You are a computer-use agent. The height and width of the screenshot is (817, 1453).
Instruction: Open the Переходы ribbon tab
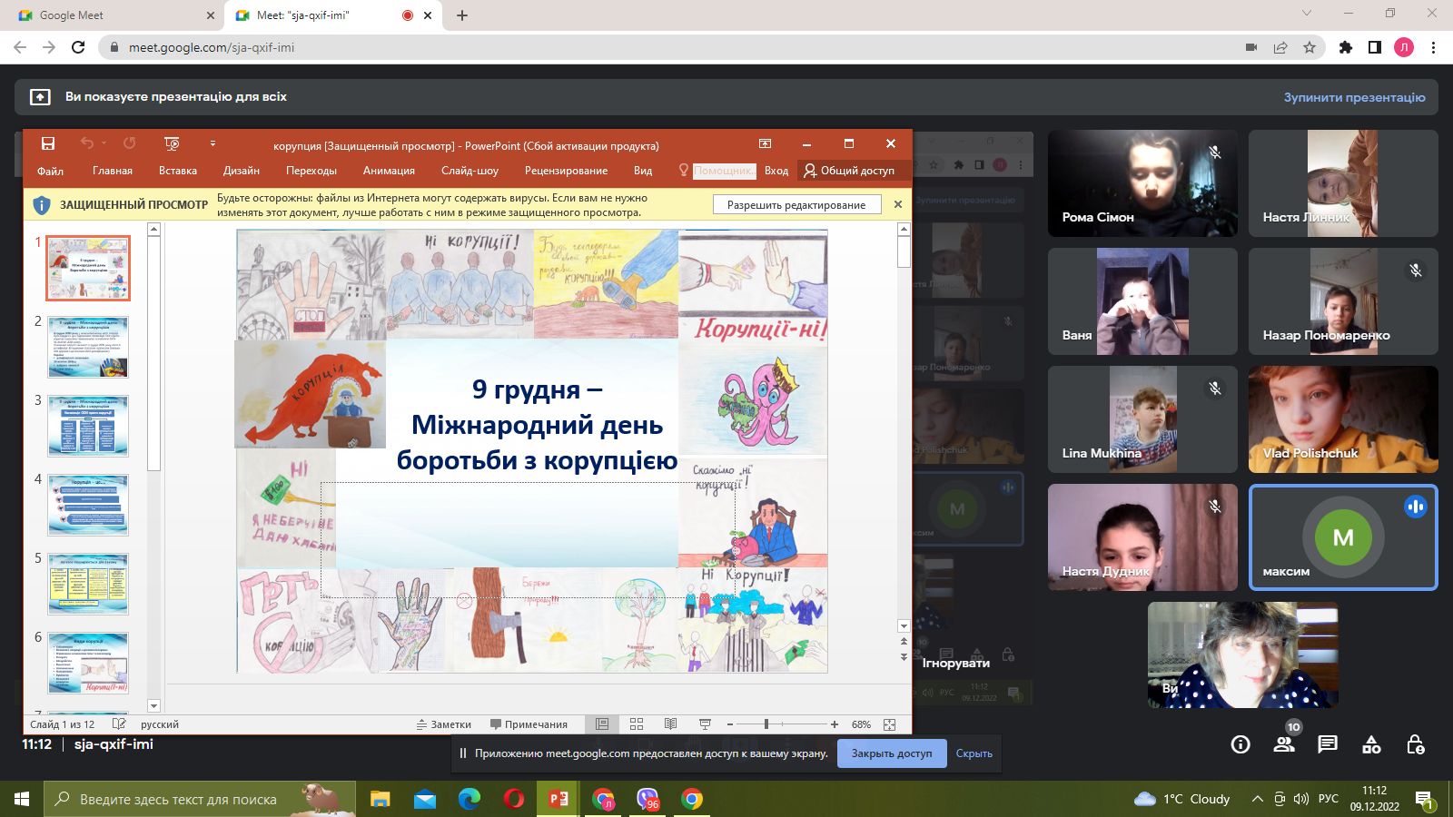click(311, 171)
